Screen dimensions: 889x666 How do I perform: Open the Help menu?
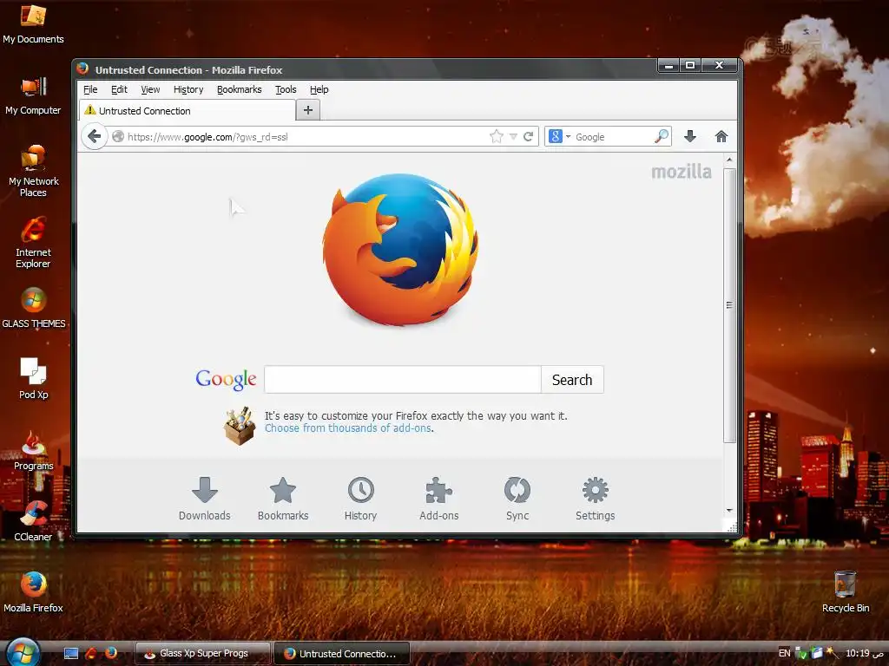pyautogui.click(x=319, y=89)
